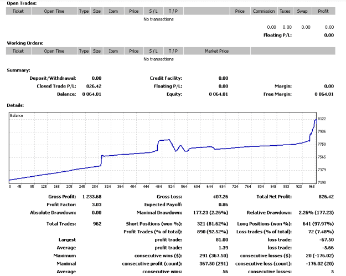Select the Short Positions value 321 (81.62%)
This screenshot has width=346, height=276.
213,224
